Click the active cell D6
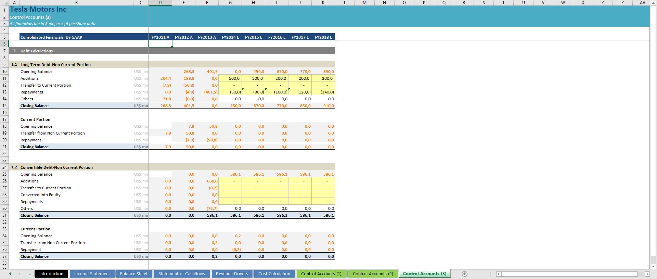The width and height of the screenshot is (657, 279). pos(160,44)
